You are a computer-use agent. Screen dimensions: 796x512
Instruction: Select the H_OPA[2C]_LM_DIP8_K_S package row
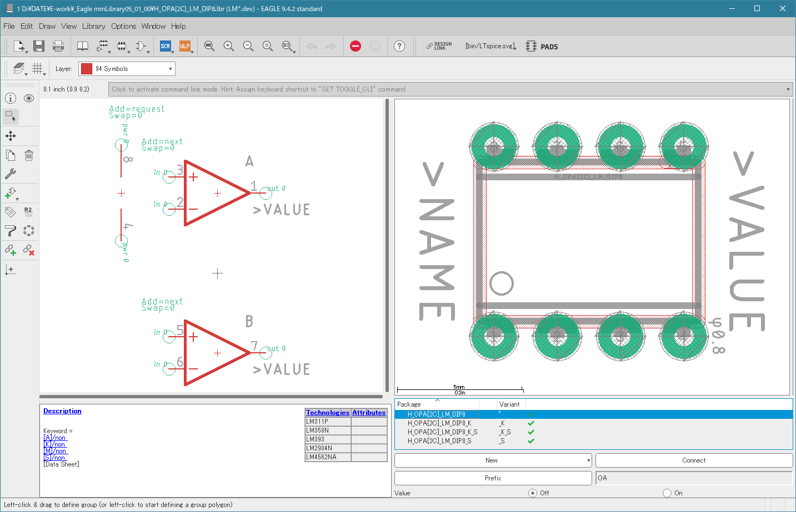pos(442,432)
